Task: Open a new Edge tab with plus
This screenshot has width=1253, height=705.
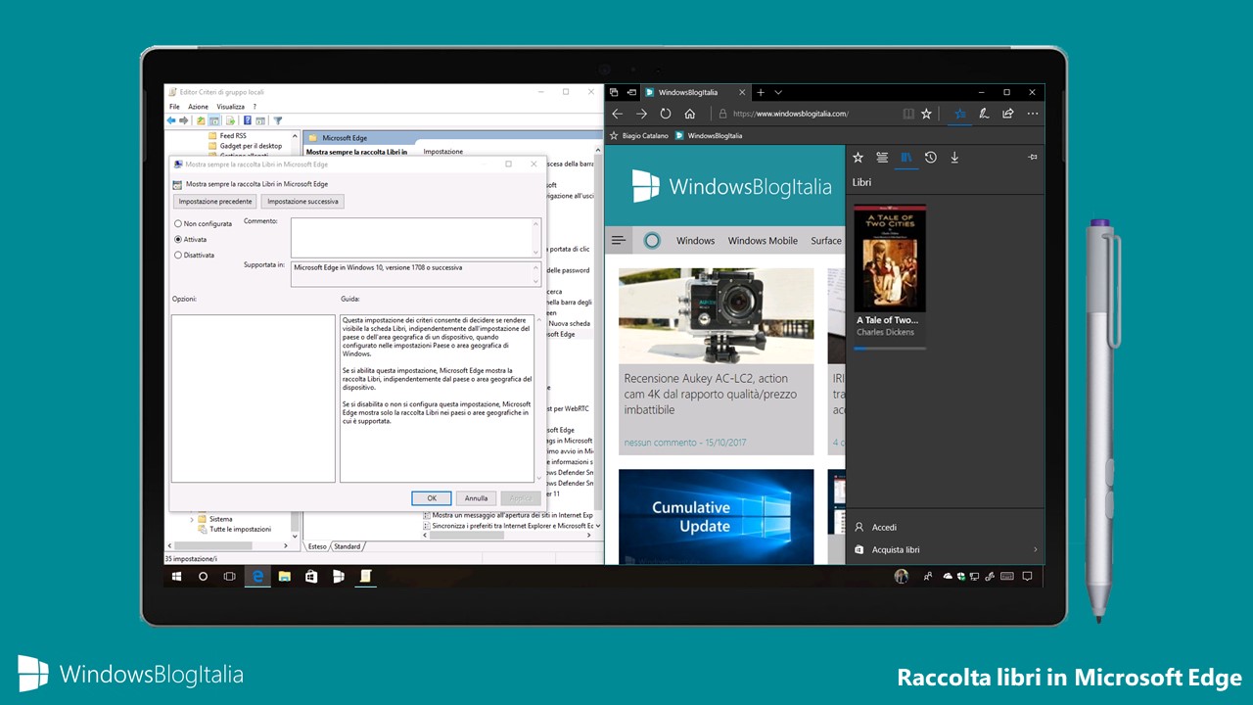Action: (761, 92)
